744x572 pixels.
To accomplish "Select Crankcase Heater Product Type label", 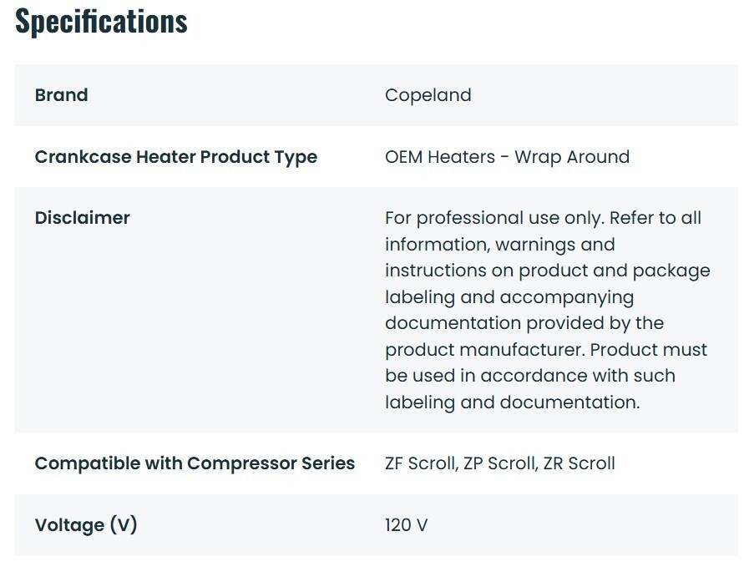I will [x=176, y=157].
